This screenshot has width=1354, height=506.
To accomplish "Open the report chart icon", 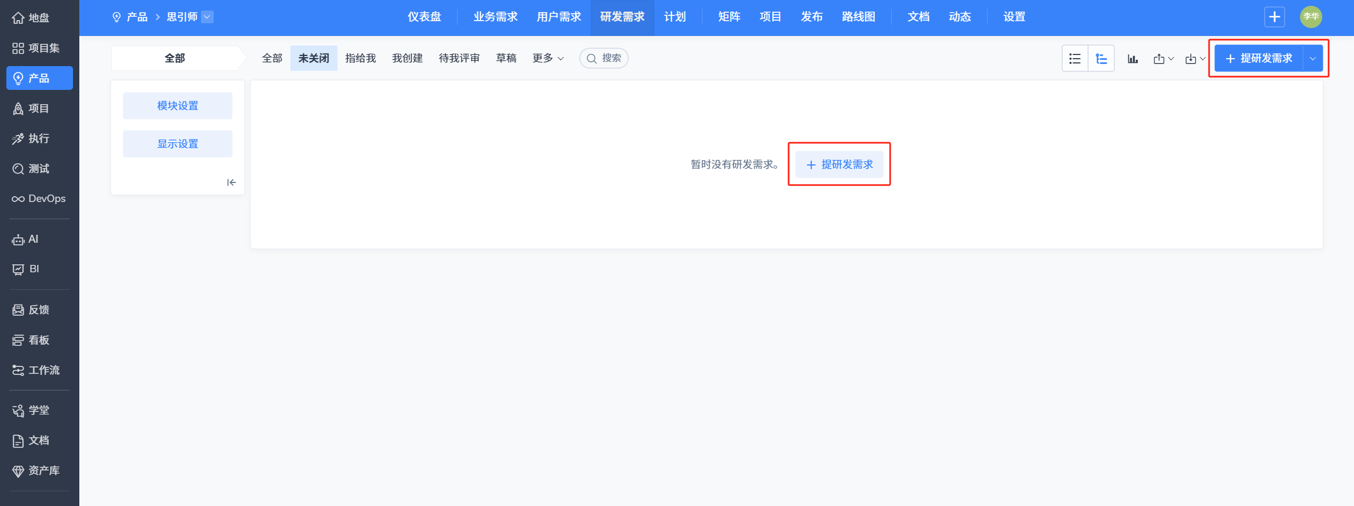I will [1132, 59].
